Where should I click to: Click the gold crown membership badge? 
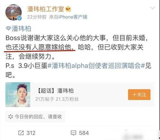[68, 9]
